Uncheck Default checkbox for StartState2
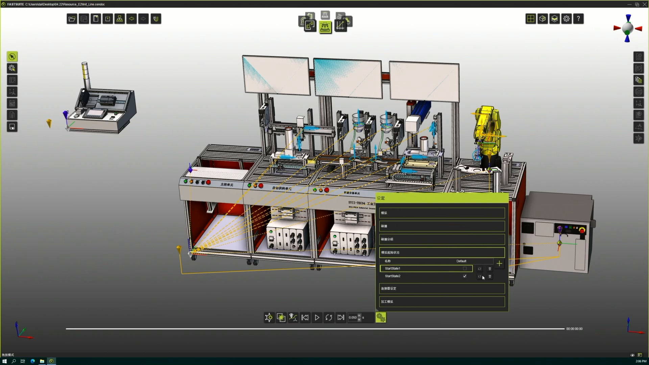This screenshot has height=365, width=649. point(465,276)
